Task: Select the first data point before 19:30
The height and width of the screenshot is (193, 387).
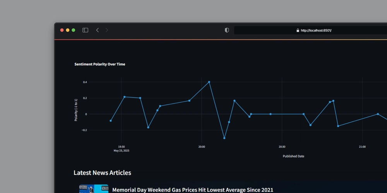Action: (x=111, y=121)
